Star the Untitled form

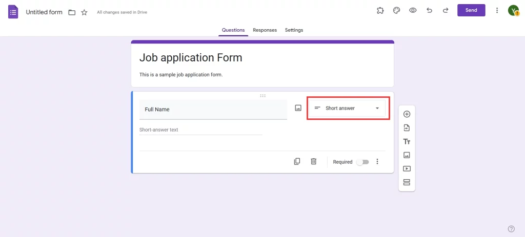[84, 12]
